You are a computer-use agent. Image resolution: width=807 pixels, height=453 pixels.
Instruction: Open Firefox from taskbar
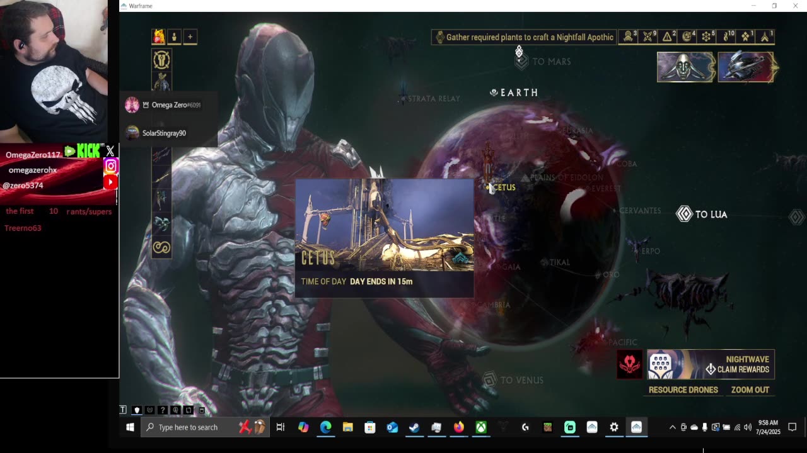458,427
